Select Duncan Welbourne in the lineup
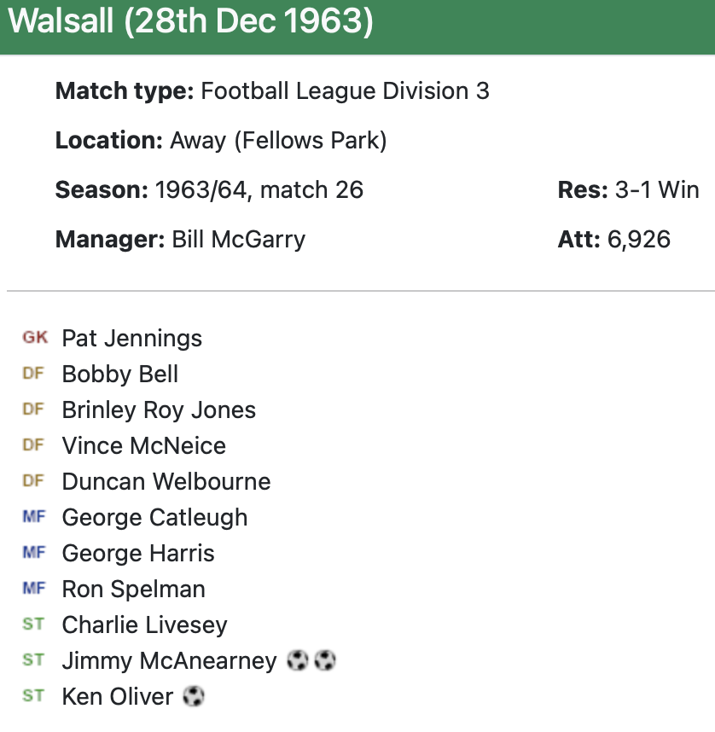This screenshot has height=732, width=715. pos(166,481)
